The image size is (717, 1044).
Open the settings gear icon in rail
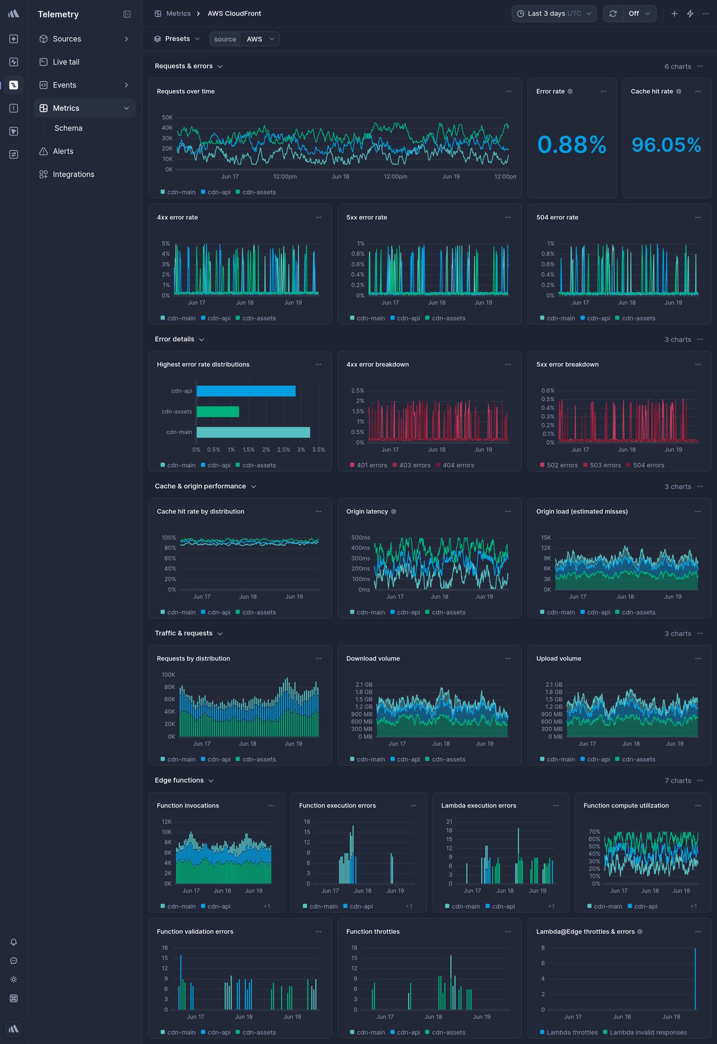pyautogui.click(x=13, y=980)
